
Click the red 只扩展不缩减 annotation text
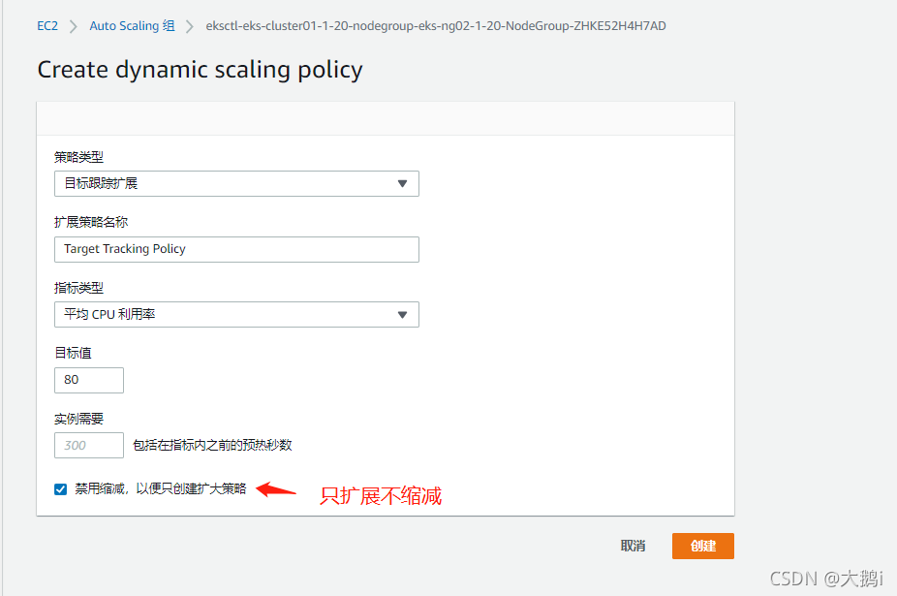pos(381,496)
